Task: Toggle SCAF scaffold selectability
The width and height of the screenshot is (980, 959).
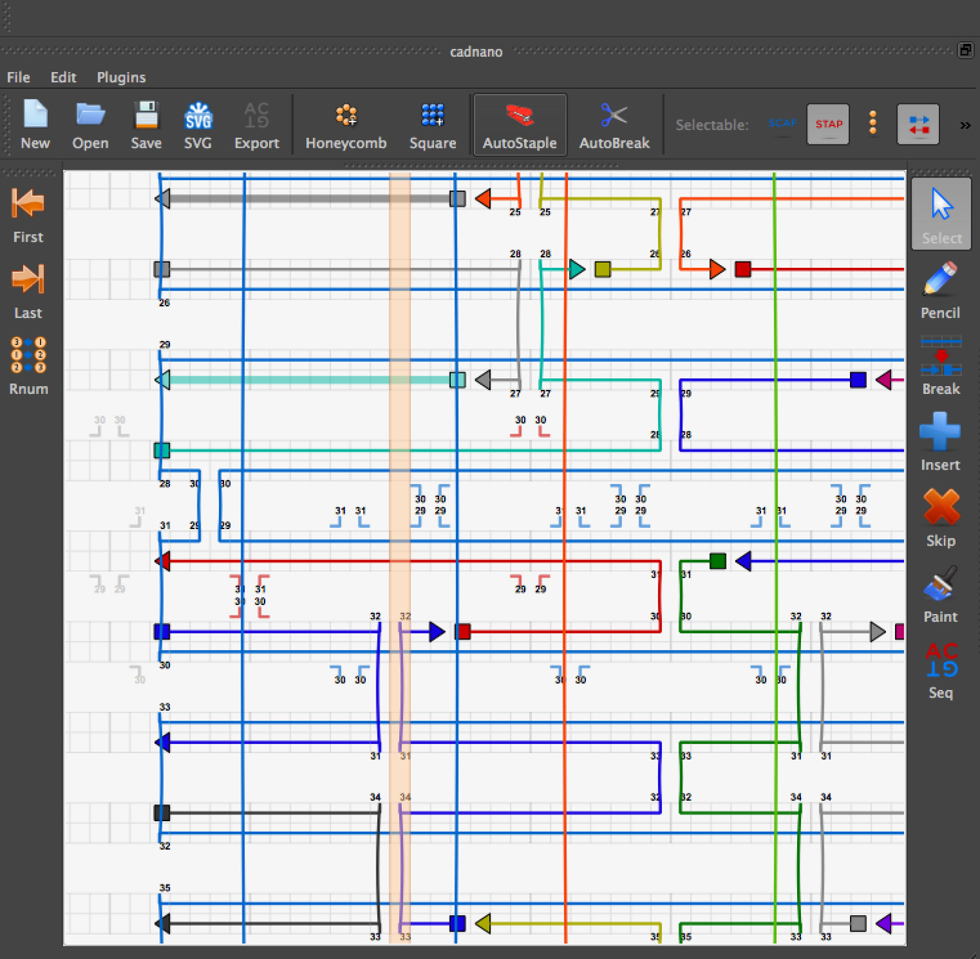Action: point(782,123)
